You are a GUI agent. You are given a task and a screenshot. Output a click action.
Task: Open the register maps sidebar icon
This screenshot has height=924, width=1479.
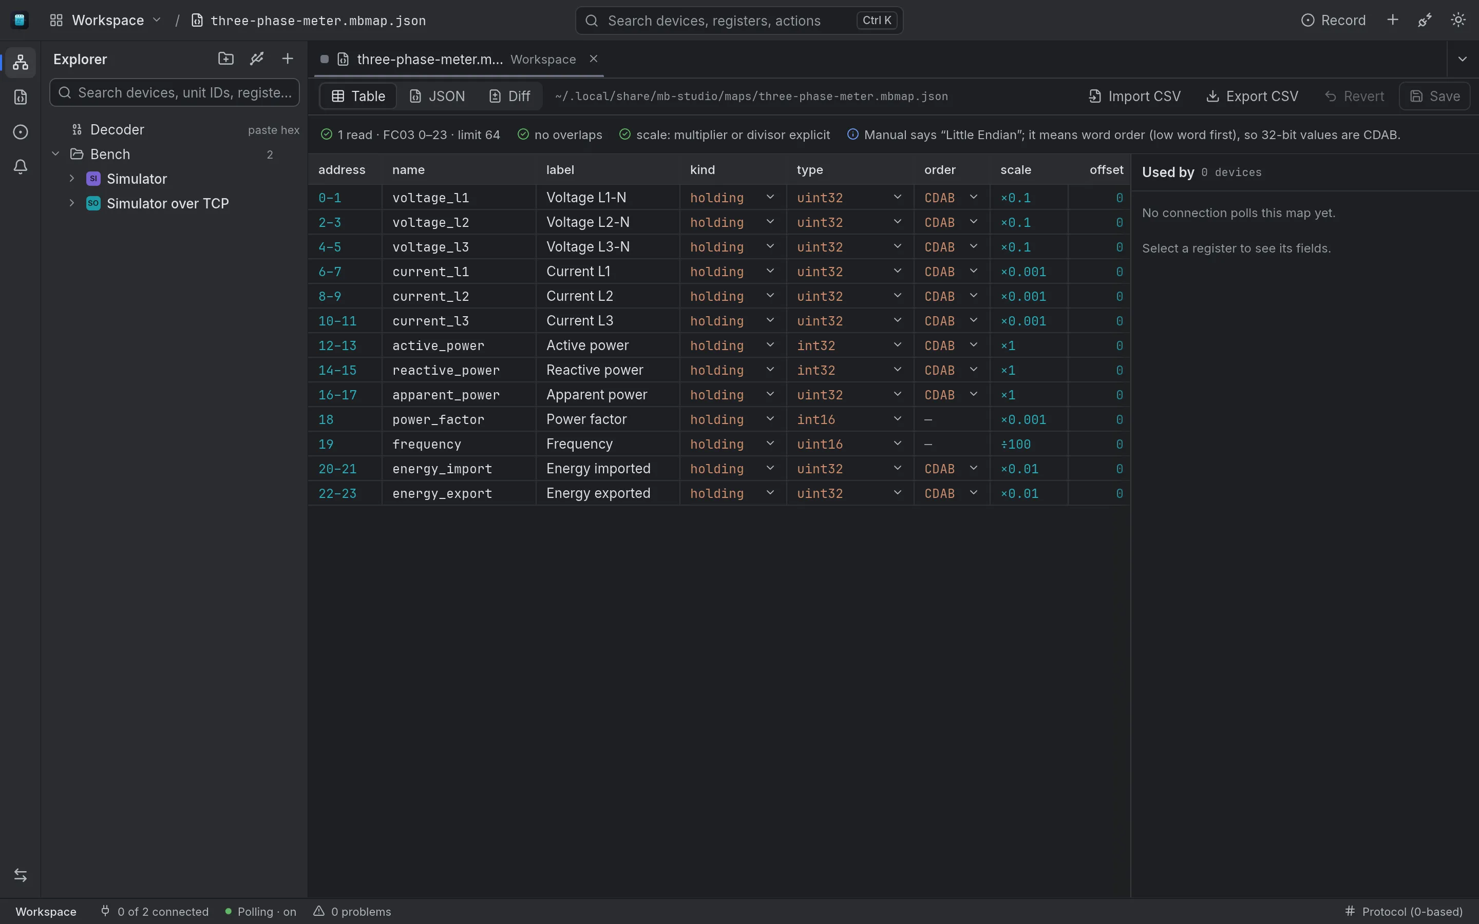20,97
